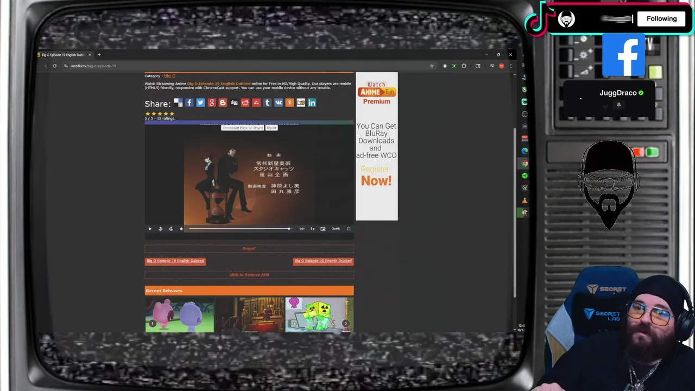Open the middle Recent Releases thumbnail
Screen dimensions: 695x391
(x=250, y=314)
